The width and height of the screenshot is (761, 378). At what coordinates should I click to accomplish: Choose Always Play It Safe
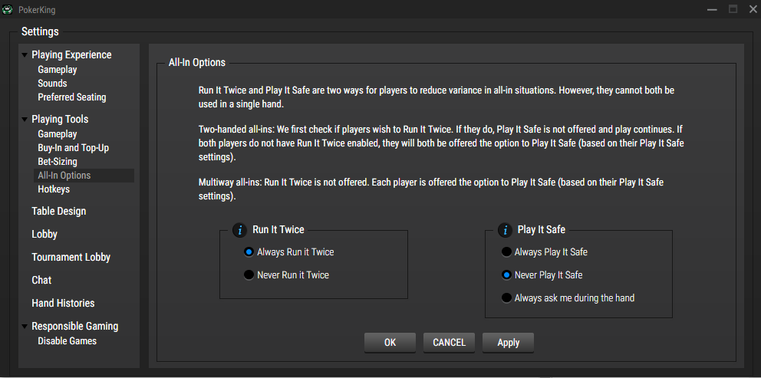pos(506,252)
